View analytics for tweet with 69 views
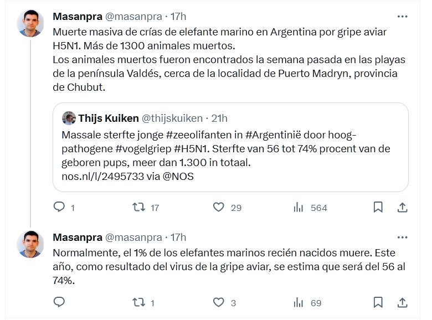 [x=299, y=302]
